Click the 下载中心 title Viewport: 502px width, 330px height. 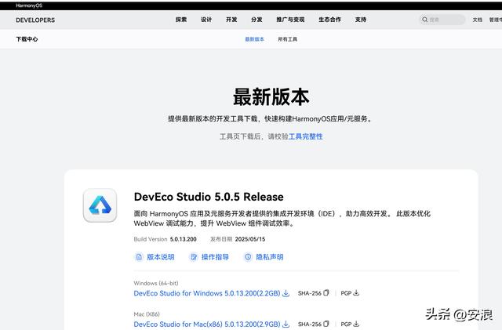pyautogui.click(x=27, y=39)
